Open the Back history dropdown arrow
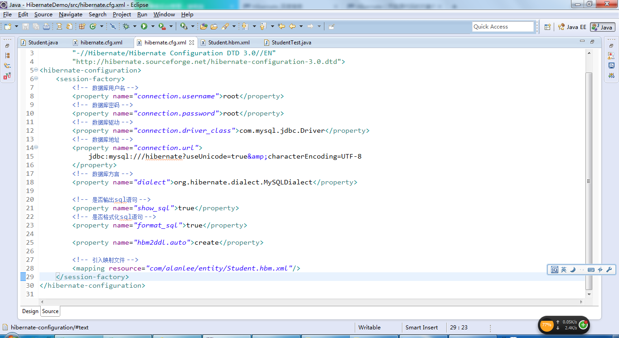Screen dimensions: 619x338 [301, 27]
